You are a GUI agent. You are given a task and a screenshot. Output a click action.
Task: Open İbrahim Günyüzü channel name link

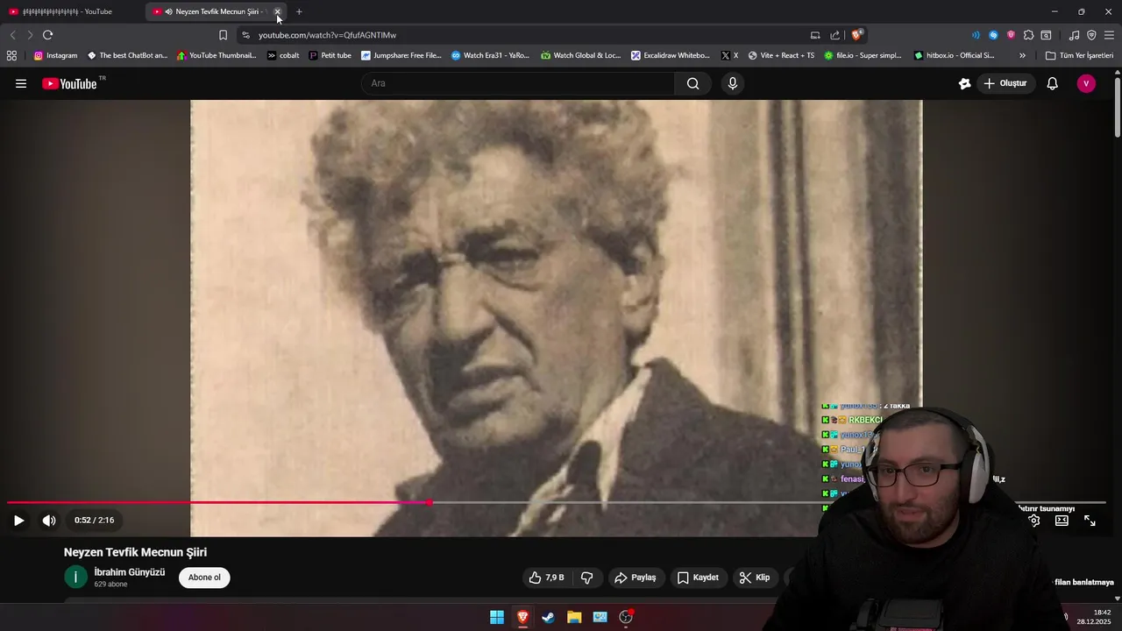tap(130, 572)
